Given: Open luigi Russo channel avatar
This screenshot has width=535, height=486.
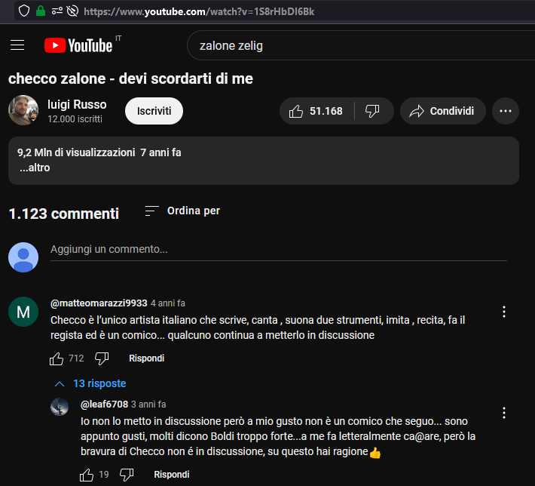Looking at the screenshot, I should coord(23,110).
